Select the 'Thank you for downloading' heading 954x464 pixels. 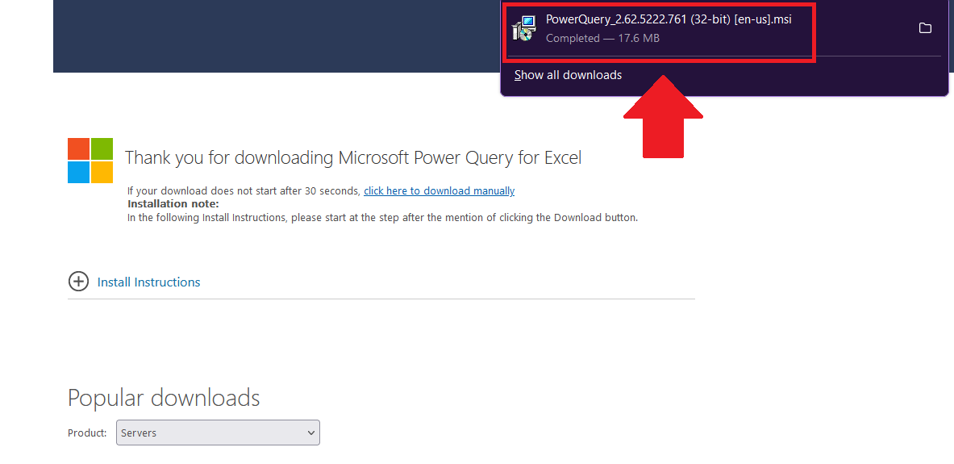[353, 157]
